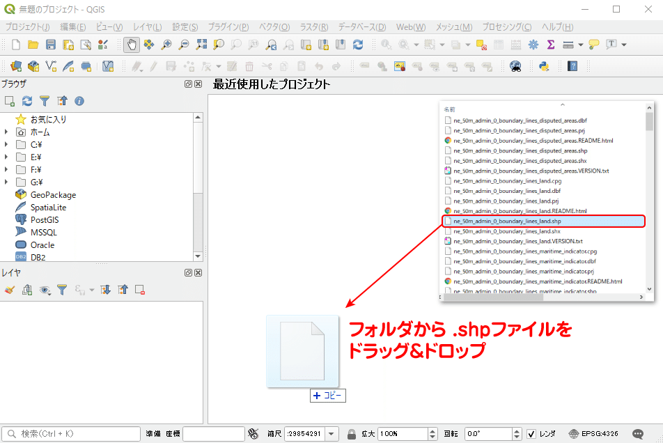663x443 pixels.
Task: Open filter-by-expression dropdown in Layers panel
Action: click(x=92, y=290)
